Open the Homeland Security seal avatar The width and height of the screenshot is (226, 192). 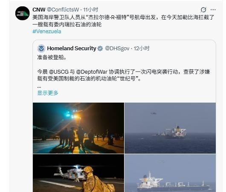41,49
